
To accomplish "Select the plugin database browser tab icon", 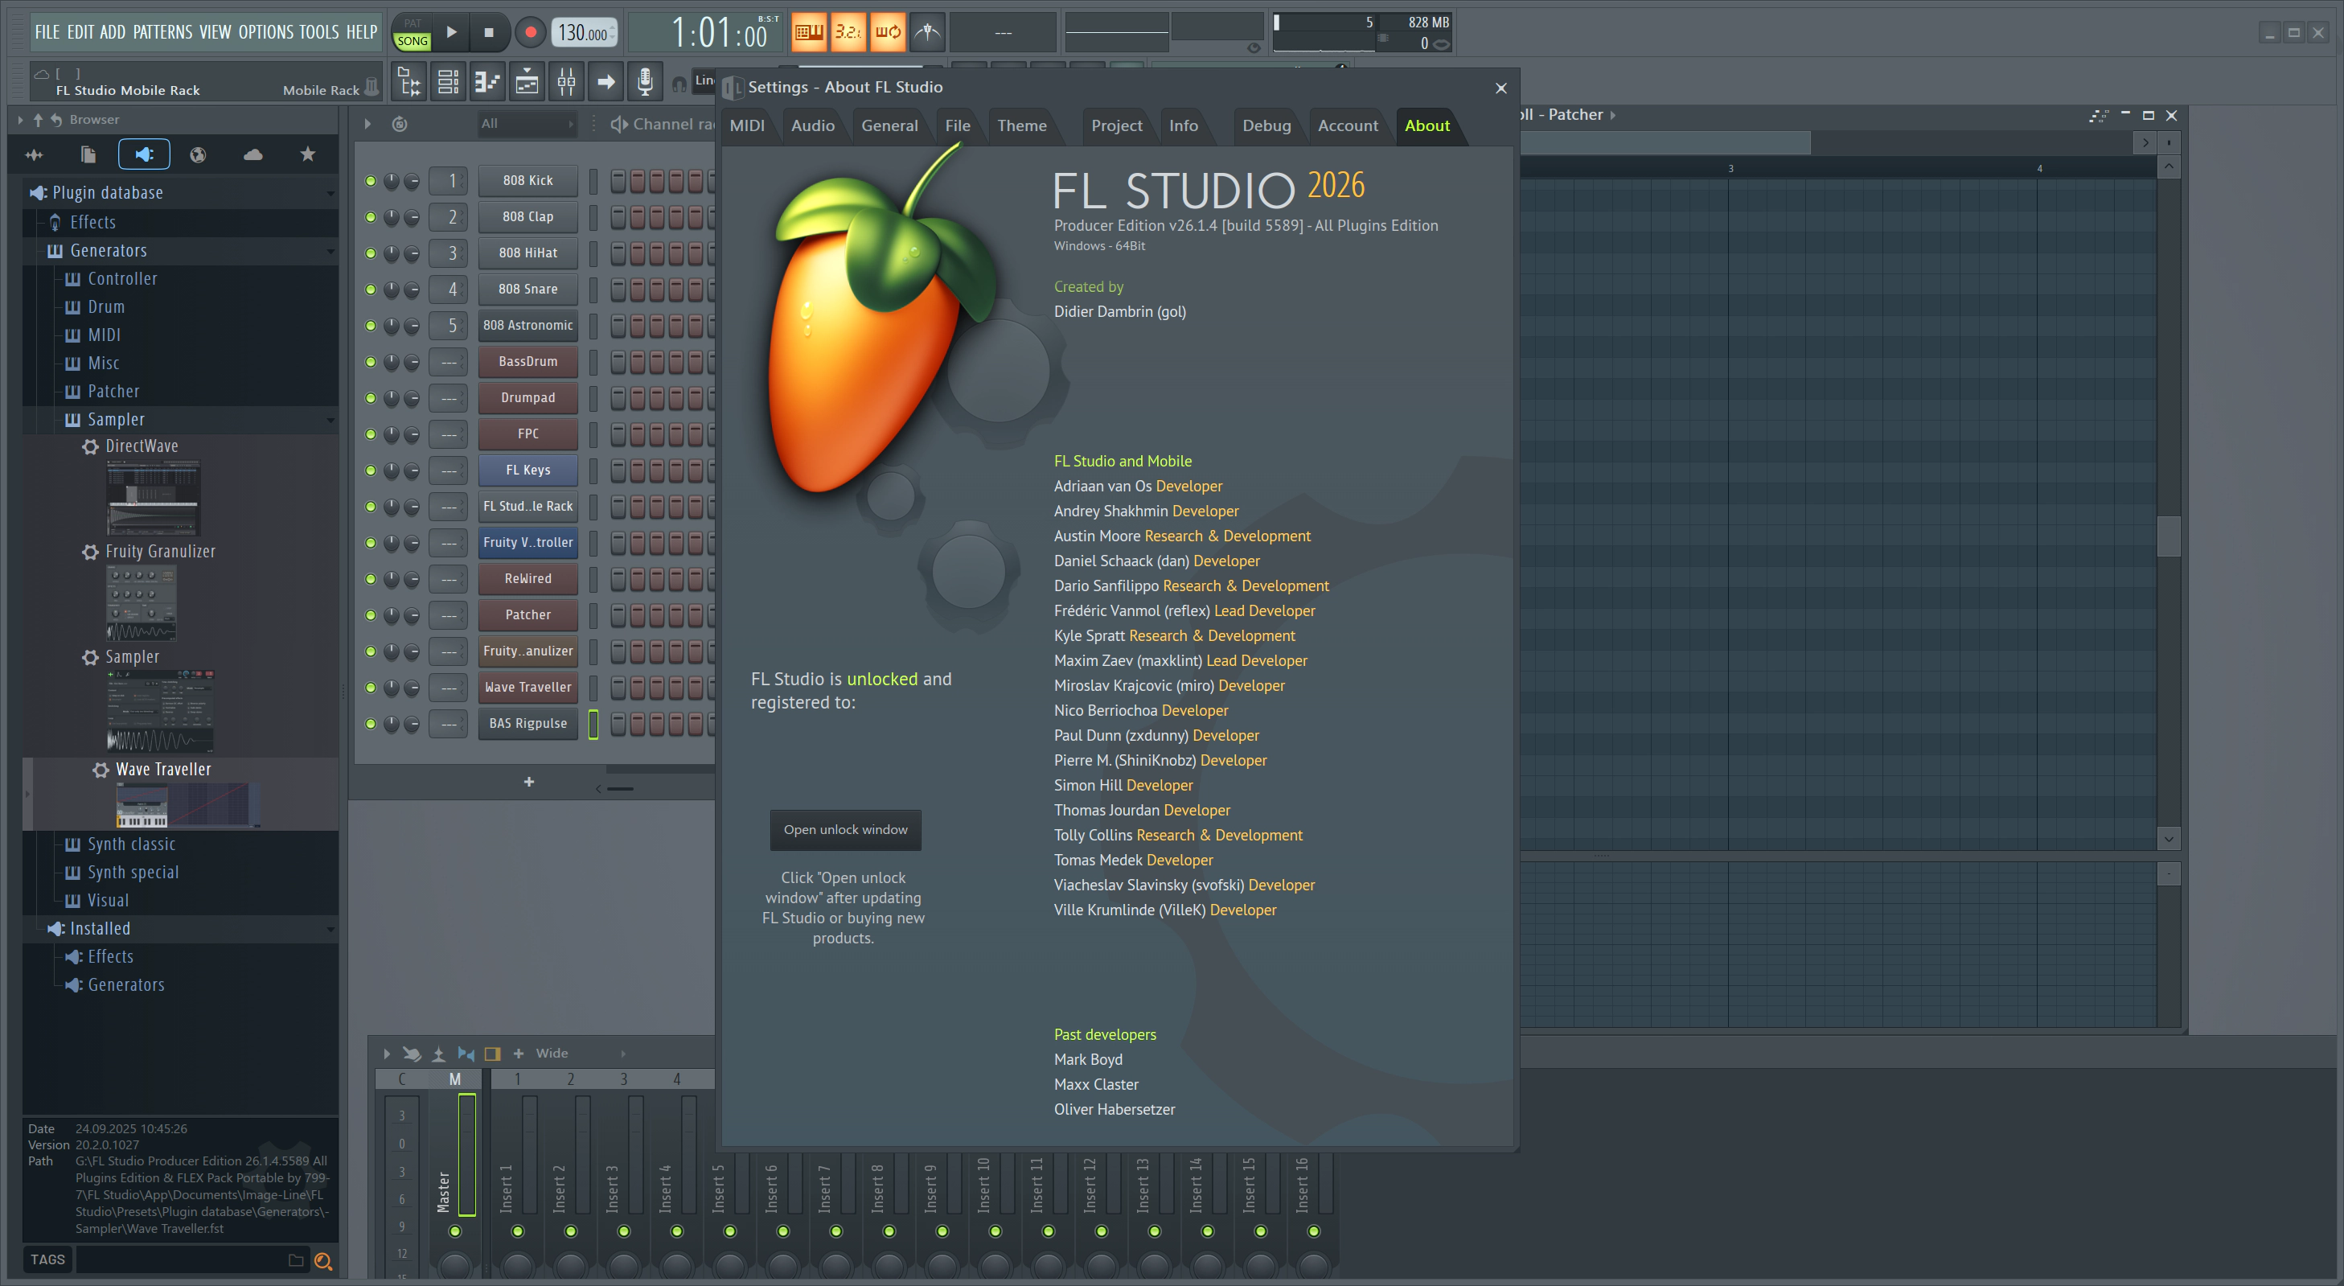I will pyautogui.click(x=144, y=154).
